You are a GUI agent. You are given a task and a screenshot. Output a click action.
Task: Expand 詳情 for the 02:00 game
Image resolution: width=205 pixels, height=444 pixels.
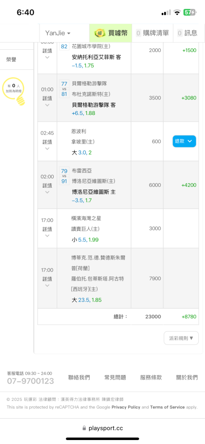tap(47, 188)
